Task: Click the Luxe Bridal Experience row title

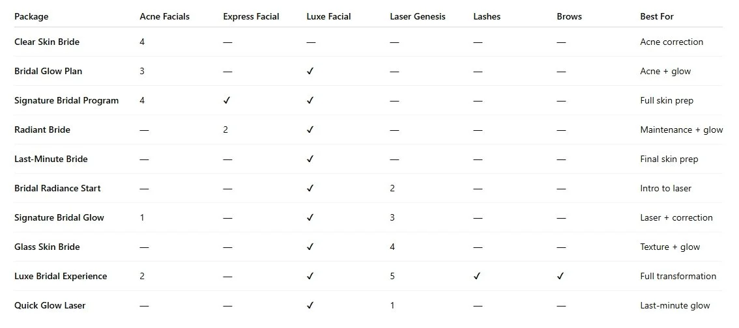Action: (x=61, y=277)
